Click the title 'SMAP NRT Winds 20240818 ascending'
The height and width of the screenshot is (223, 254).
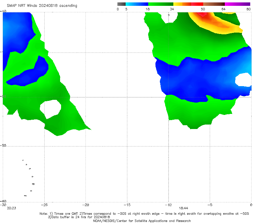[42, 6]
